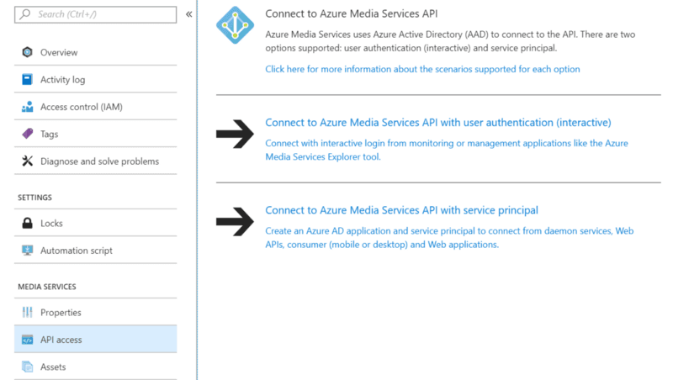The height and width of the screenshot is (380, 673).
Task: Click the purple Tags icon
Action: point(27,134)
